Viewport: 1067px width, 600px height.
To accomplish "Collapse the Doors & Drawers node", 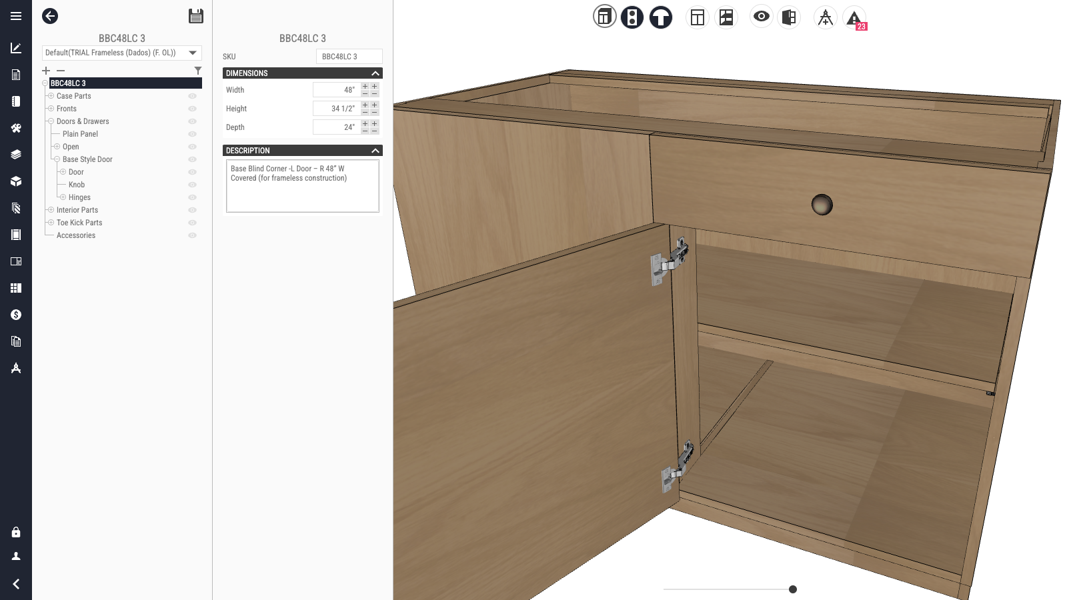I will click(x=51, y=121).
